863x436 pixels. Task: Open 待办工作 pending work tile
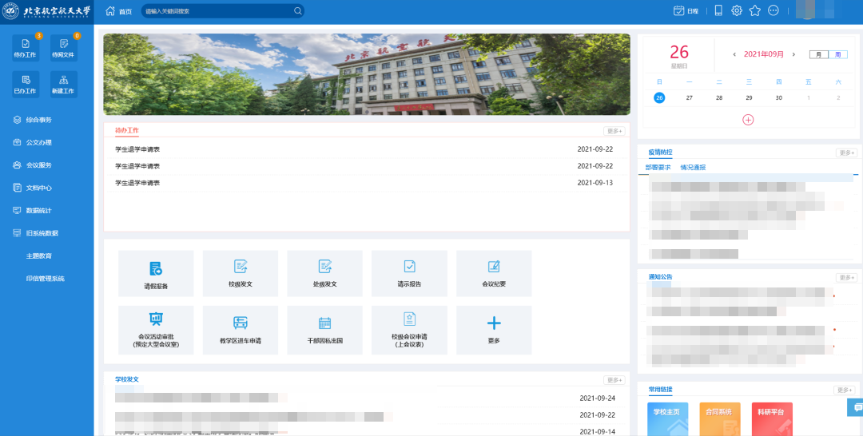[x=26, y=48]
